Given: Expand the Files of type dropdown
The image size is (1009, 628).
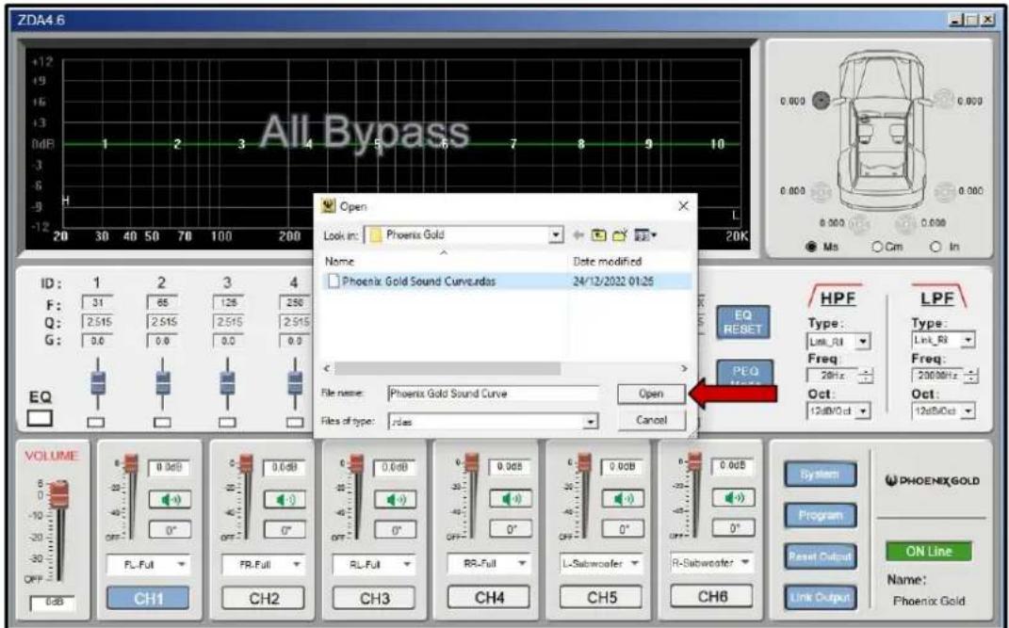Looking at the screenshot, I should coord(592,423).
